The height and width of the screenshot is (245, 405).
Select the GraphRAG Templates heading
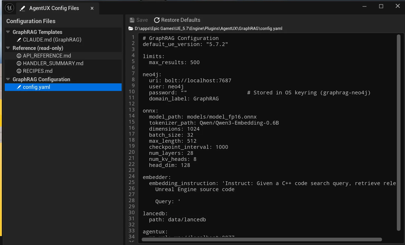[x=37, y=32]
